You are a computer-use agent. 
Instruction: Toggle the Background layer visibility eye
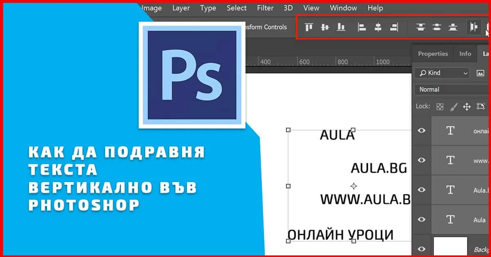click(x=421, y=248)
